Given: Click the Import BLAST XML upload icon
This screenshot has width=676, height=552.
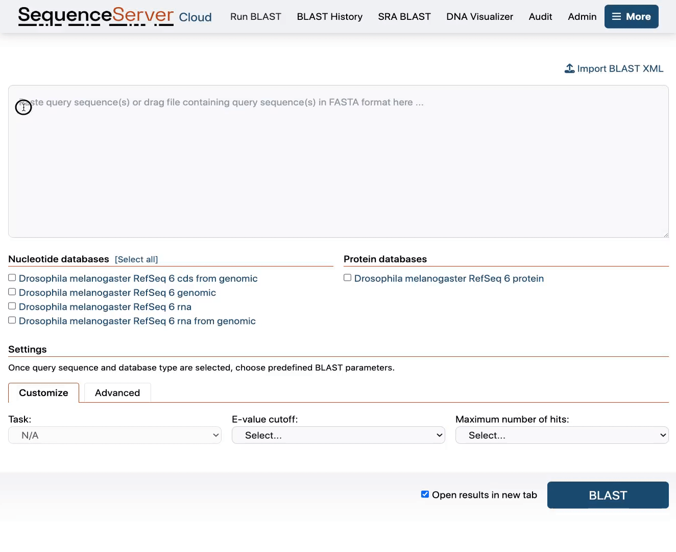Looking at the screenshot, I should point(569,68).
